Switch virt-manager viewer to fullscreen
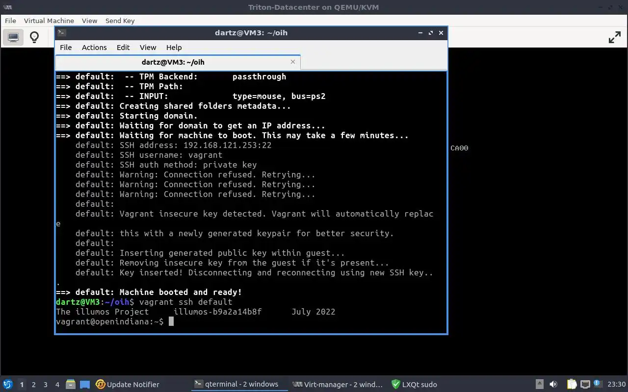The height and width of the screenshot is (392, 628). 615,37
